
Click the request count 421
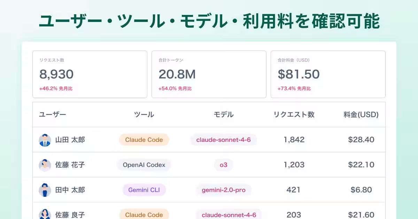point(293,190)
